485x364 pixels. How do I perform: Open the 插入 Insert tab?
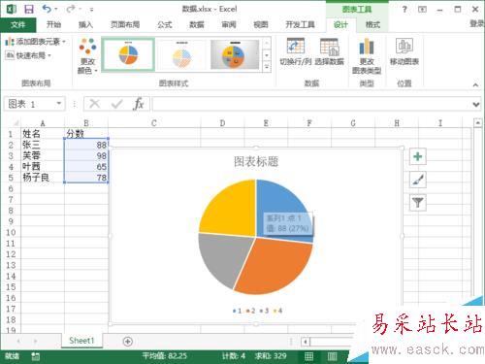point(85,24)
